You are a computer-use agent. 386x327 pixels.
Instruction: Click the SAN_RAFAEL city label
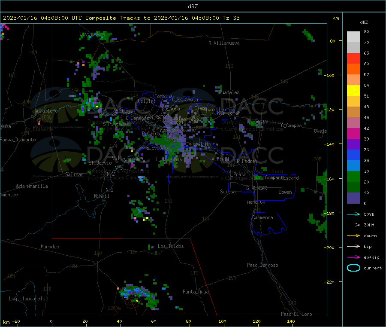coord(157,117)
